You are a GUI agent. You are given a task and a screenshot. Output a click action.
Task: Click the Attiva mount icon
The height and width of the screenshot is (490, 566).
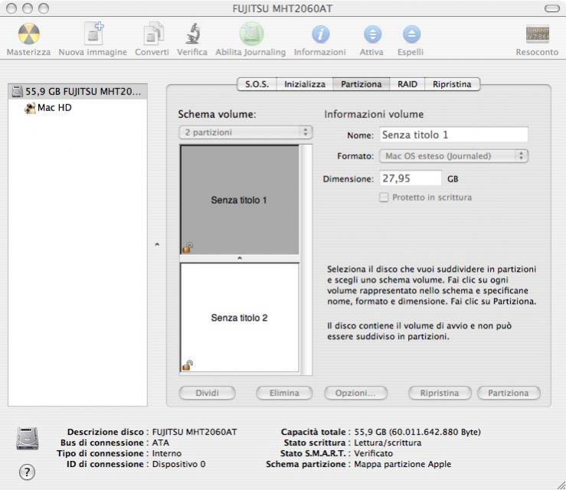coord(372,34)
